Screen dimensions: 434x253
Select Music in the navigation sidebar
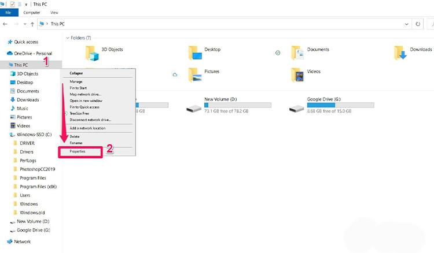(x=22, y=109)
